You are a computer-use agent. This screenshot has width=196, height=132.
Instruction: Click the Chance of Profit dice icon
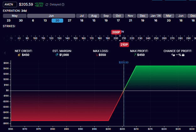[172, 55]
